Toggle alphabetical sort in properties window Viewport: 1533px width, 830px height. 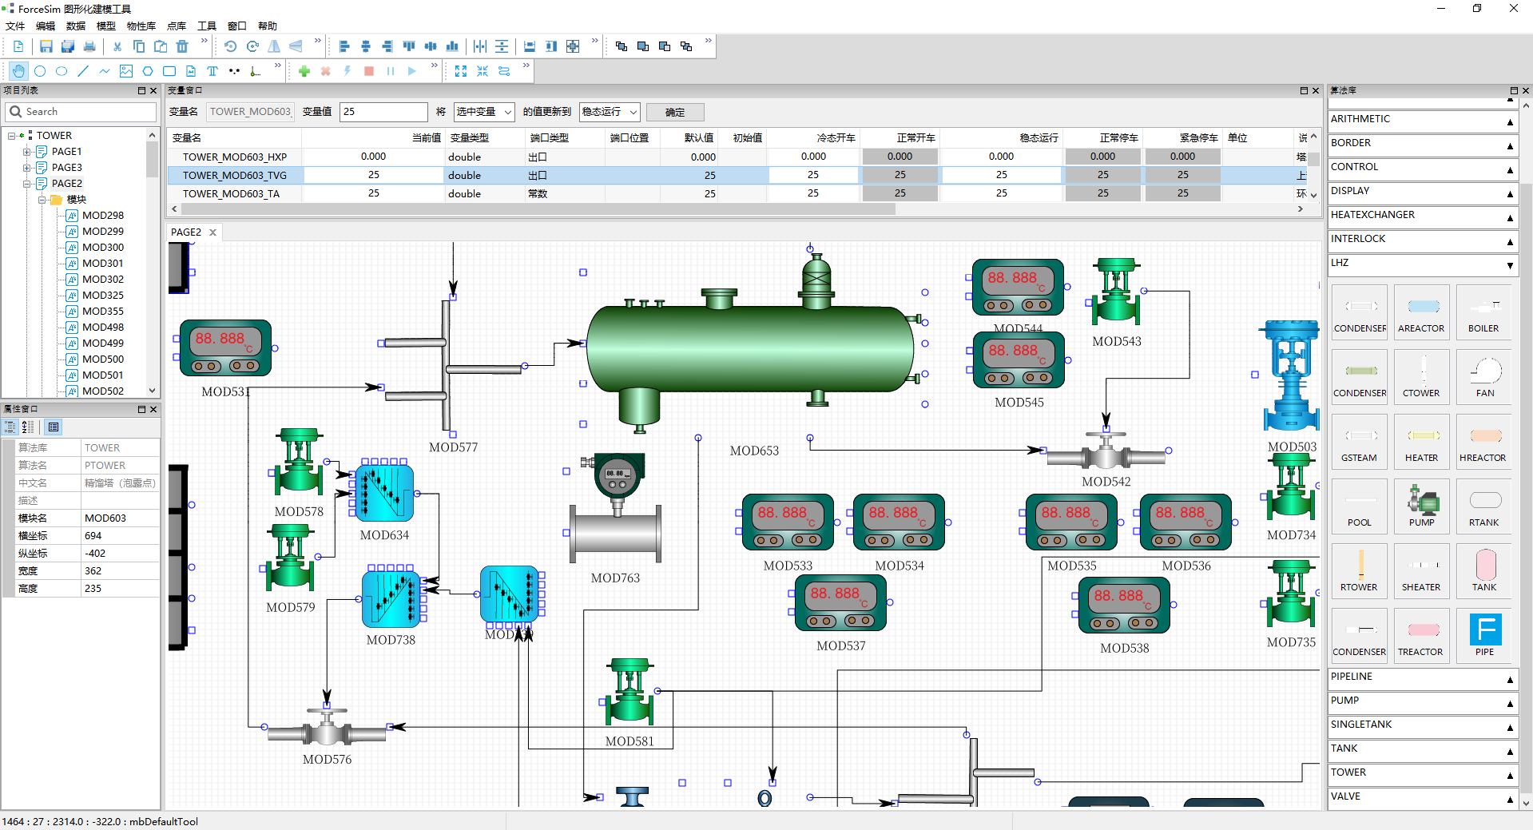click(x=28, y=427)
